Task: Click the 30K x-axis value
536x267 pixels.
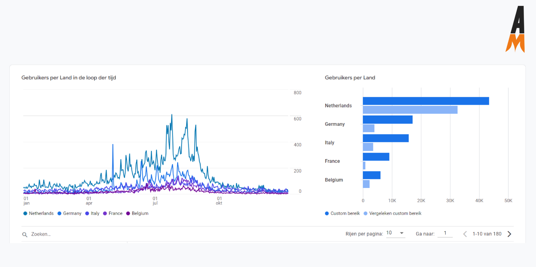Action: (x=450, y=201)
